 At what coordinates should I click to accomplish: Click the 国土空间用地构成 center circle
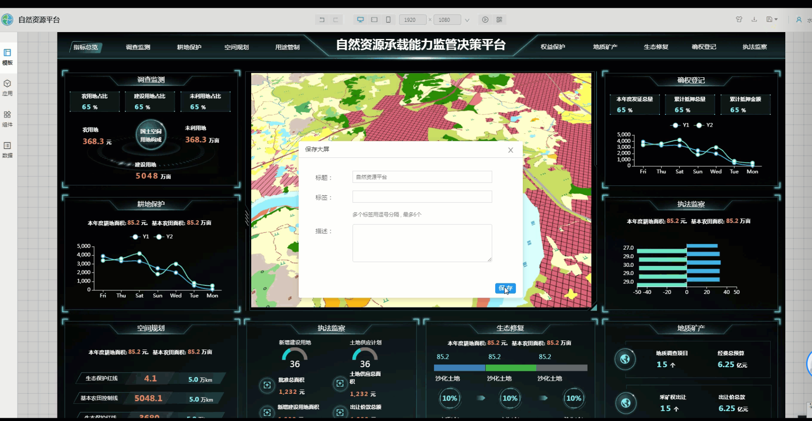point(151,135)
